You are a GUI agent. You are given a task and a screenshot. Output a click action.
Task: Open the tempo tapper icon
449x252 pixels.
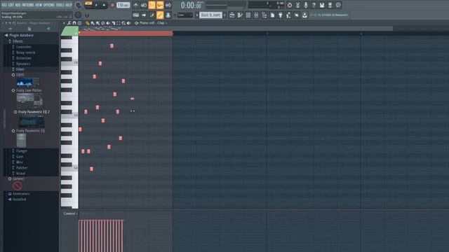pos(288,15)
